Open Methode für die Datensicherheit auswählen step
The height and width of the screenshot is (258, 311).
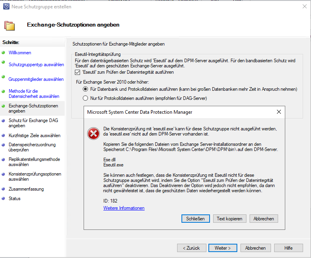(x=34, y=94)
